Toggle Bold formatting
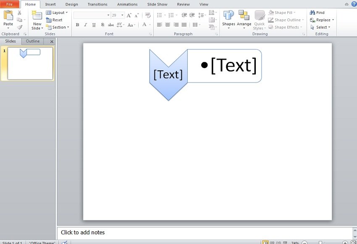 (x=77, y=25)
